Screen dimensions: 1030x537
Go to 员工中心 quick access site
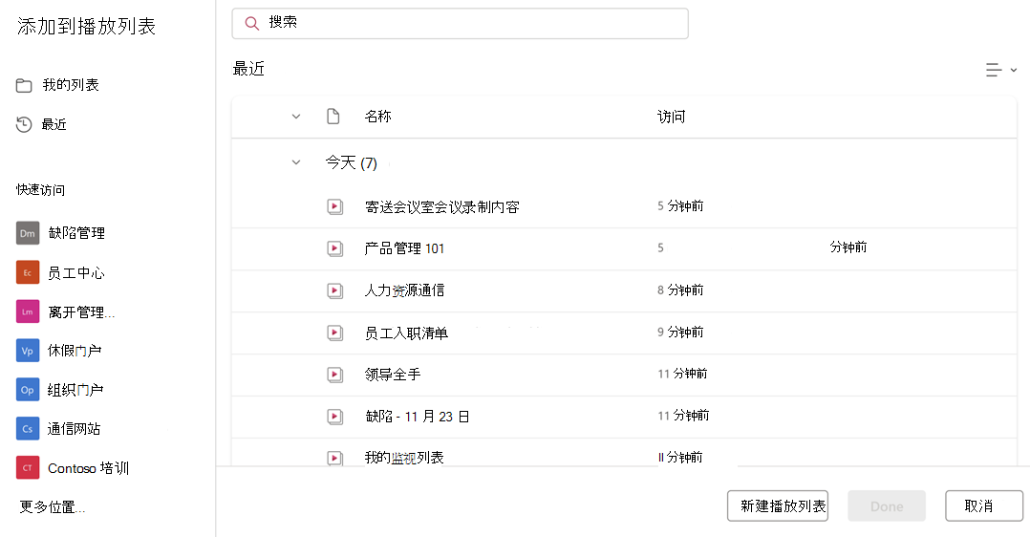(76, 272)
